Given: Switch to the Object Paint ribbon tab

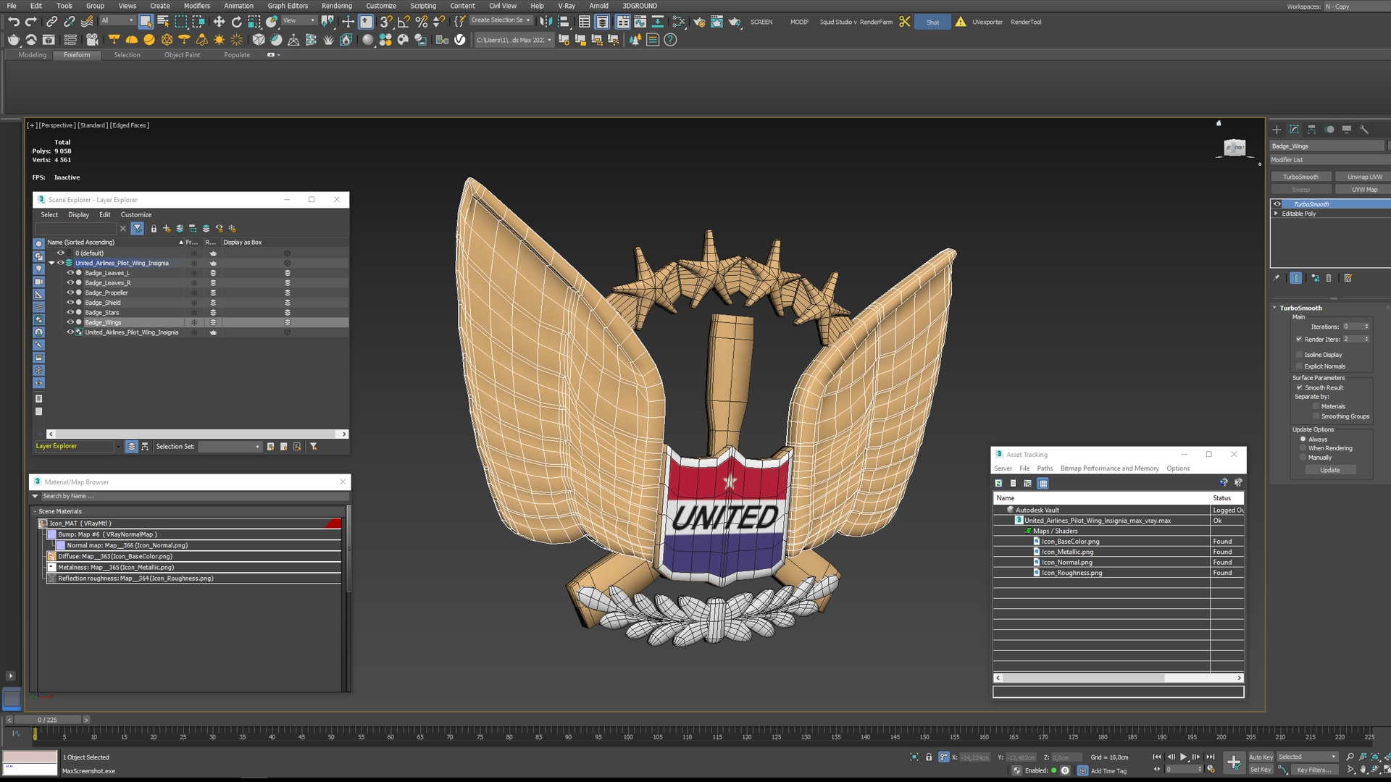Looking at the screenshot, I should [182, 55].
